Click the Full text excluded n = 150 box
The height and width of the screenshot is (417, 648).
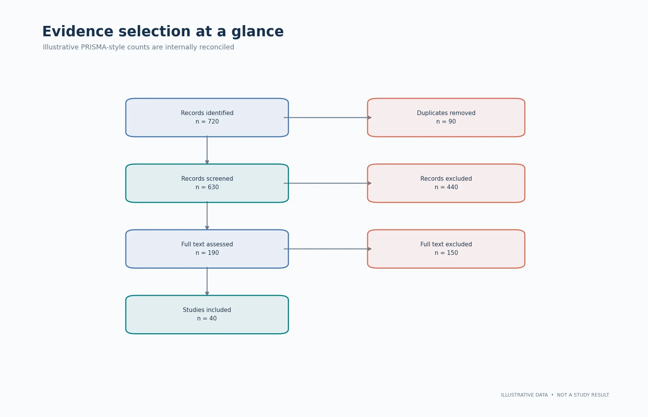[446, 249]
